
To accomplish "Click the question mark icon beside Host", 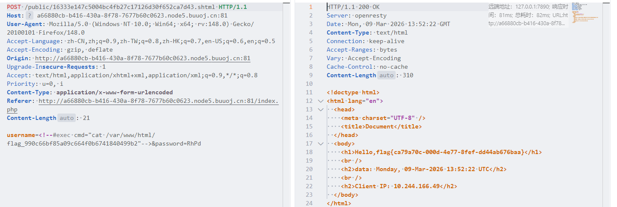I will coord(30,16).
